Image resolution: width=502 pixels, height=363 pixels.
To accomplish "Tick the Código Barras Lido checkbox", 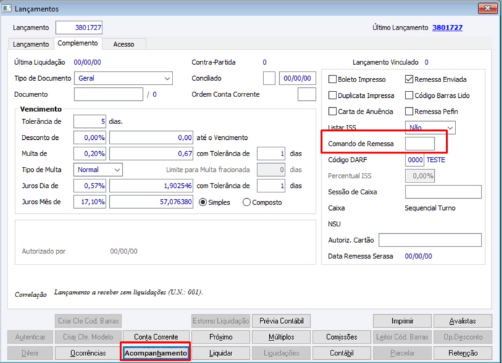I will 409,95.
